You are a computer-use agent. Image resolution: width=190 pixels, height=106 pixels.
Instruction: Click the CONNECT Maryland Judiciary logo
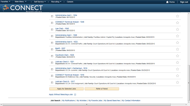pos(22,8)
